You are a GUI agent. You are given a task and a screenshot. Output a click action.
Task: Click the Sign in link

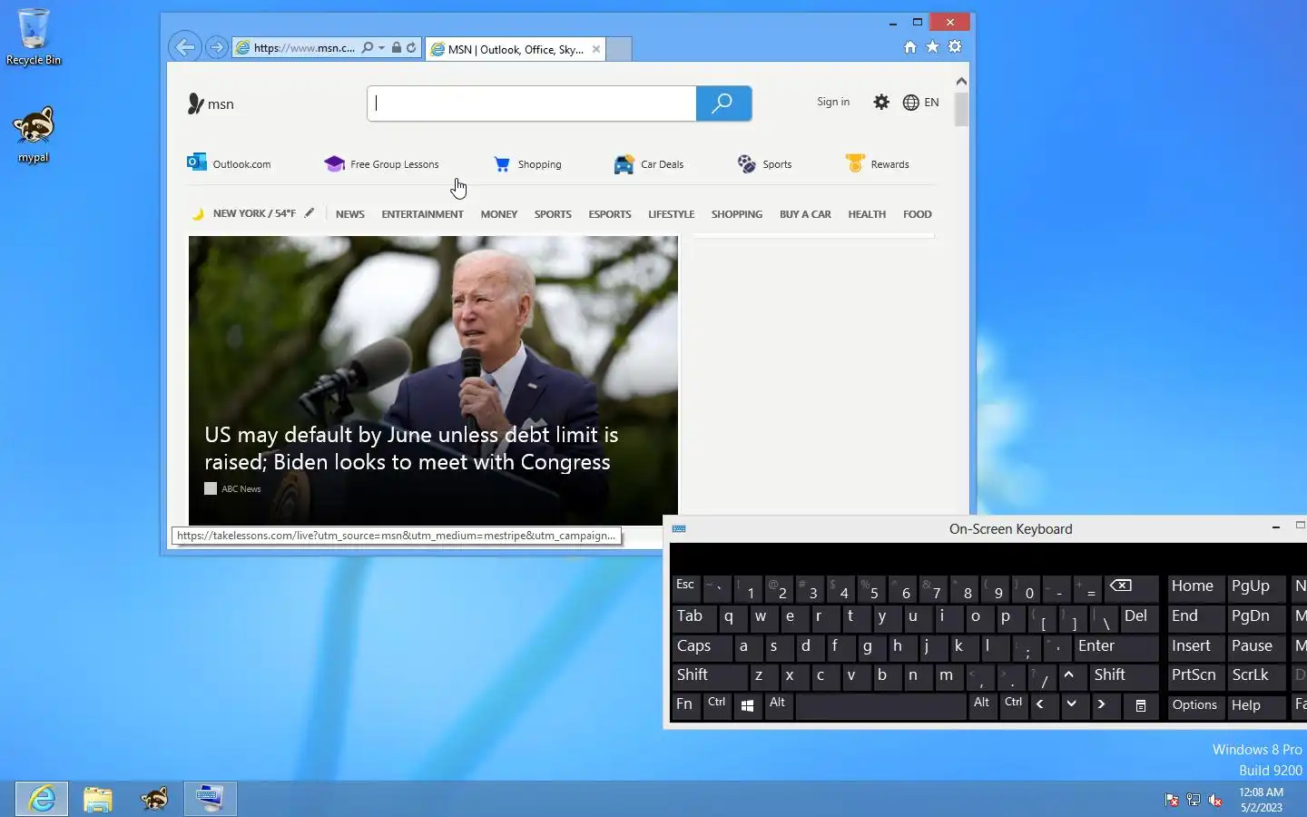(x=833, y=102)
